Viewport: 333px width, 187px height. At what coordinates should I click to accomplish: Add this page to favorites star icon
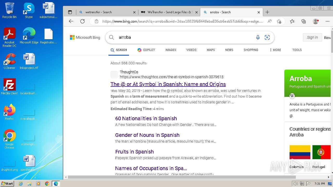(x=279, y=21)
